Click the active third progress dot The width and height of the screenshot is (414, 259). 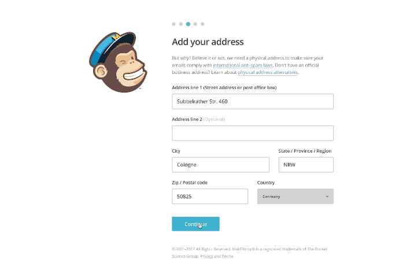tap(188, 24)
